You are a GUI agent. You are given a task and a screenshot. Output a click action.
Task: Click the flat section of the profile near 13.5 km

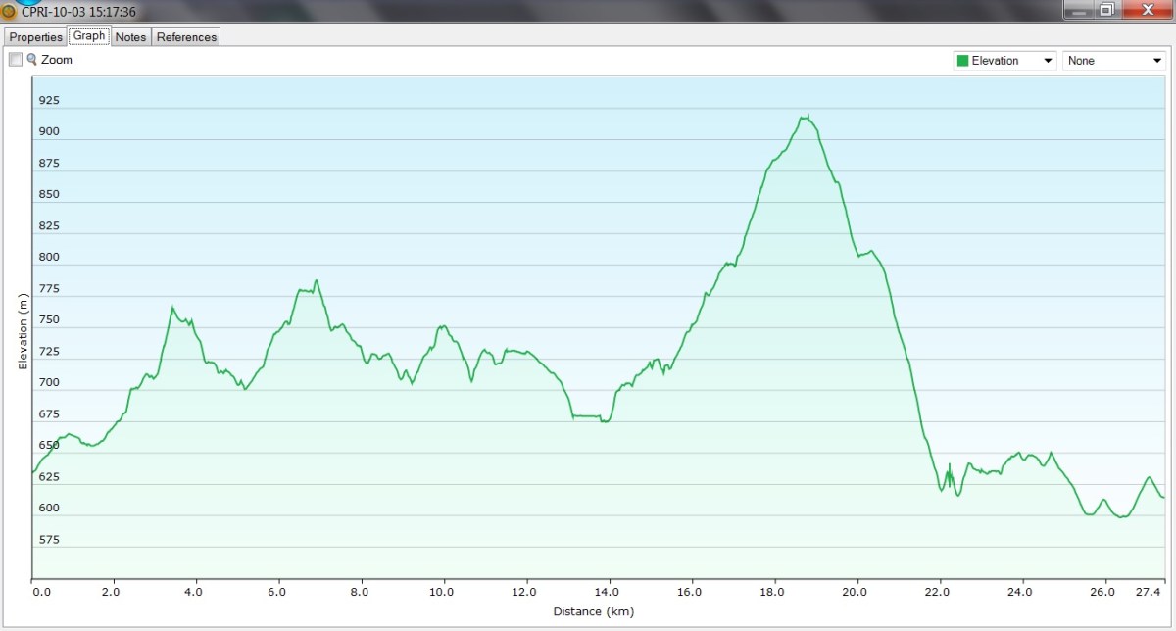588,416
